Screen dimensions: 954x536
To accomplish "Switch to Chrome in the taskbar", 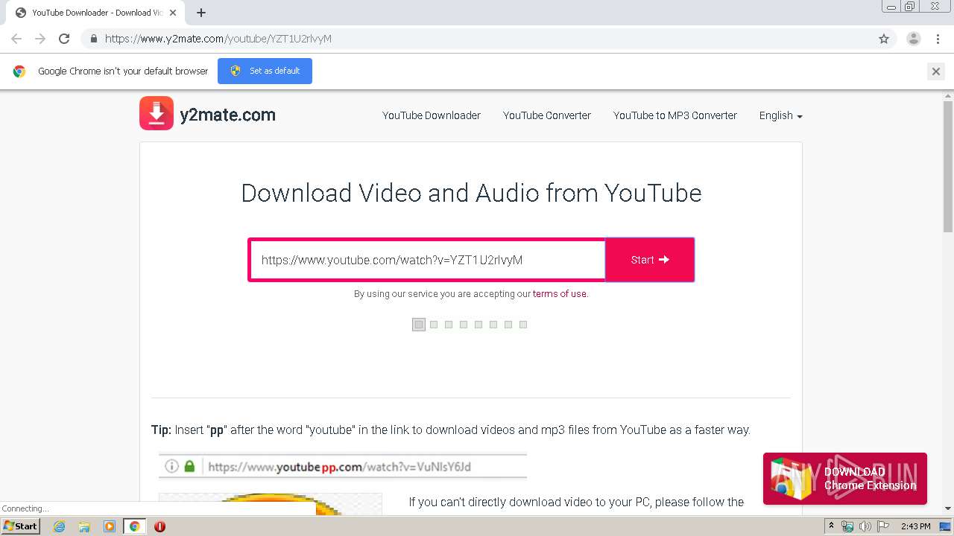I will click(135, 526).
